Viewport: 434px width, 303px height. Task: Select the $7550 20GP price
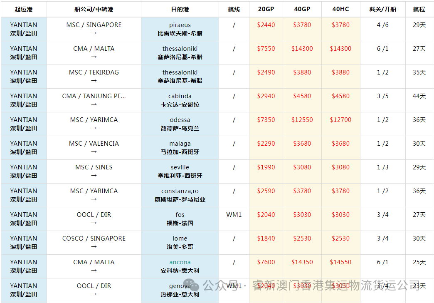pyautogui.click(x=266, y=49)
